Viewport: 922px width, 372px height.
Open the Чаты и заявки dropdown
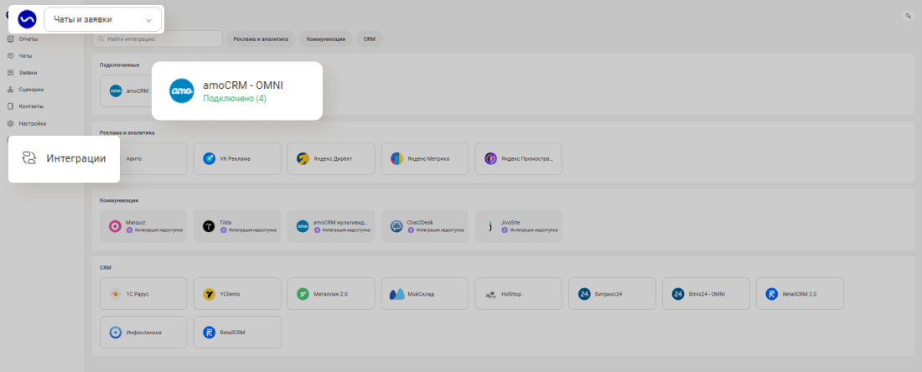pos(103,19)
